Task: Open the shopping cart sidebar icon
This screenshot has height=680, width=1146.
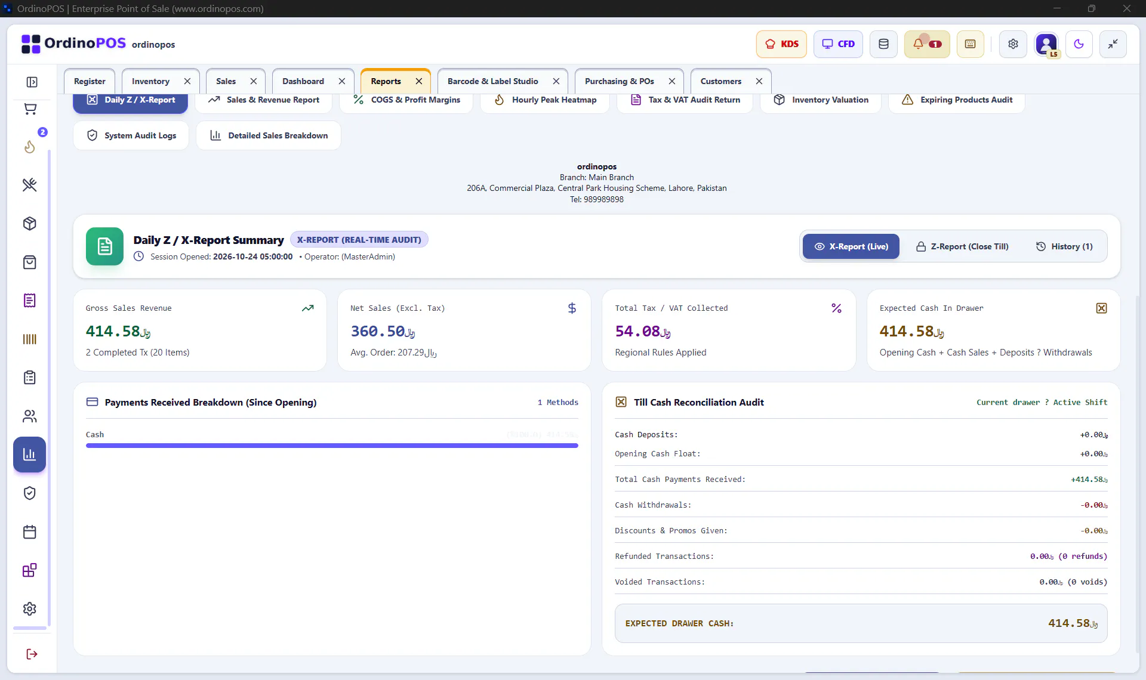Action: pos(30,109)
